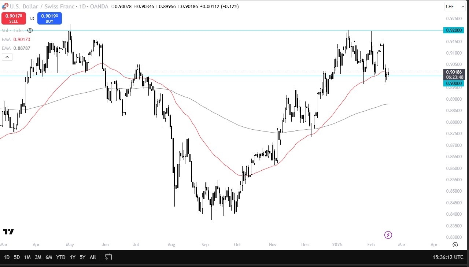Click the 0.92000 horizontal line price label

(454, 30)
